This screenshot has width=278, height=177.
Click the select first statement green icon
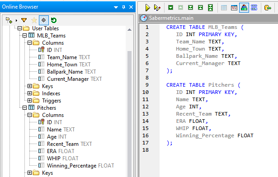pos(200,8)
